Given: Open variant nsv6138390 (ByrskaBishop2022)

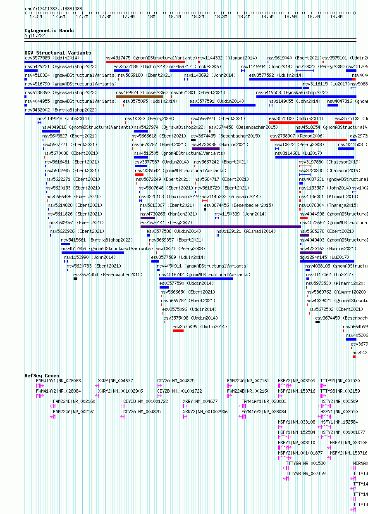Looking at the screenshot, I should (x=61, y=92).
